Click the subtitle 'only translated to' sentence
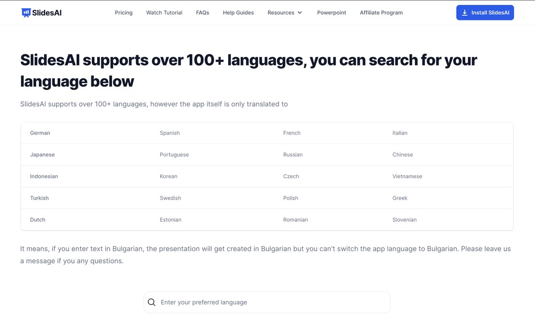The width and height of the screenshot is (535, 324). coord(154,104)
